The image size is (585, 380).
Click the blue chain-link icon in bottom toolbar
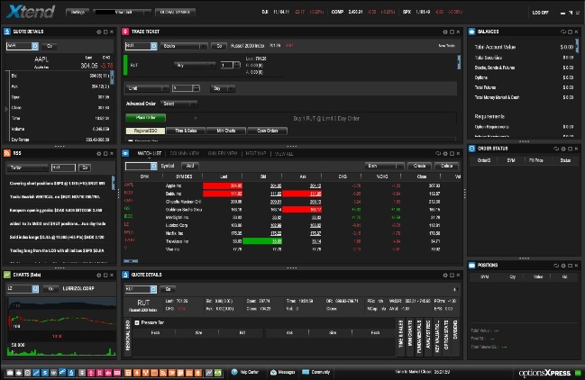tap(62, 372)
